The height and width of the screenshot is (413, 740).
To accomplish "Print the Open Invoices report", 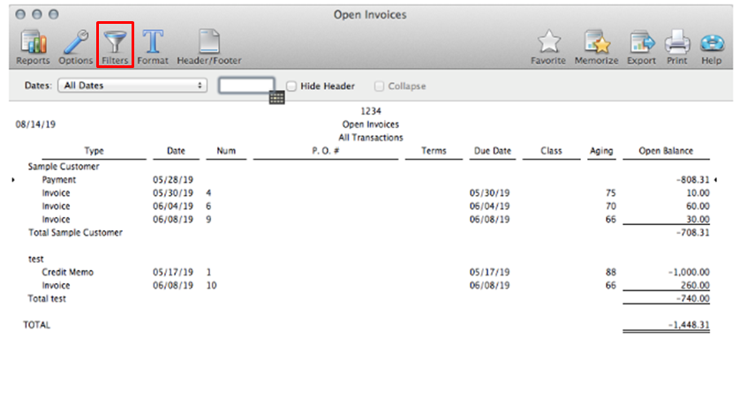I will click(676, 47).
